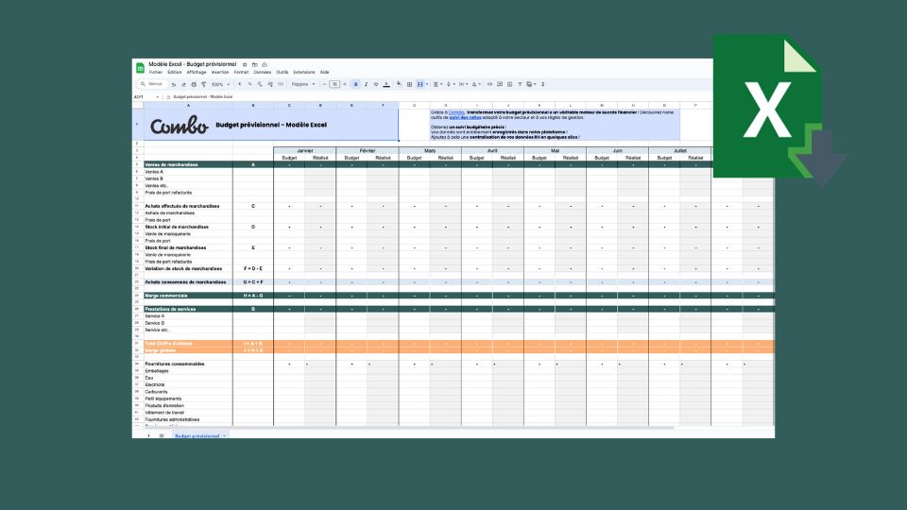
Task: Follow the Combo hyperlink in banner
Action: pyautogui.click(x=456, y=112)
